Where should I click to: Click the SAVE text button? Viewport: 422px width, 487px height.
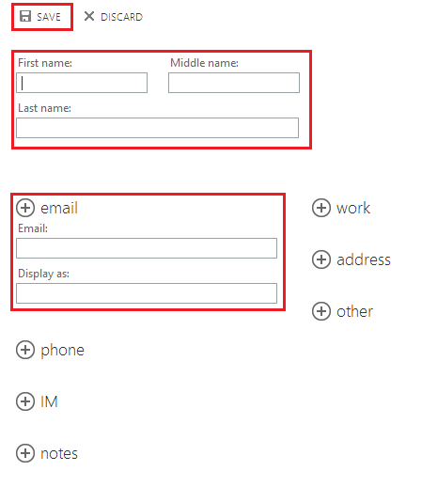pyautogui.click(x=49, y=17)
